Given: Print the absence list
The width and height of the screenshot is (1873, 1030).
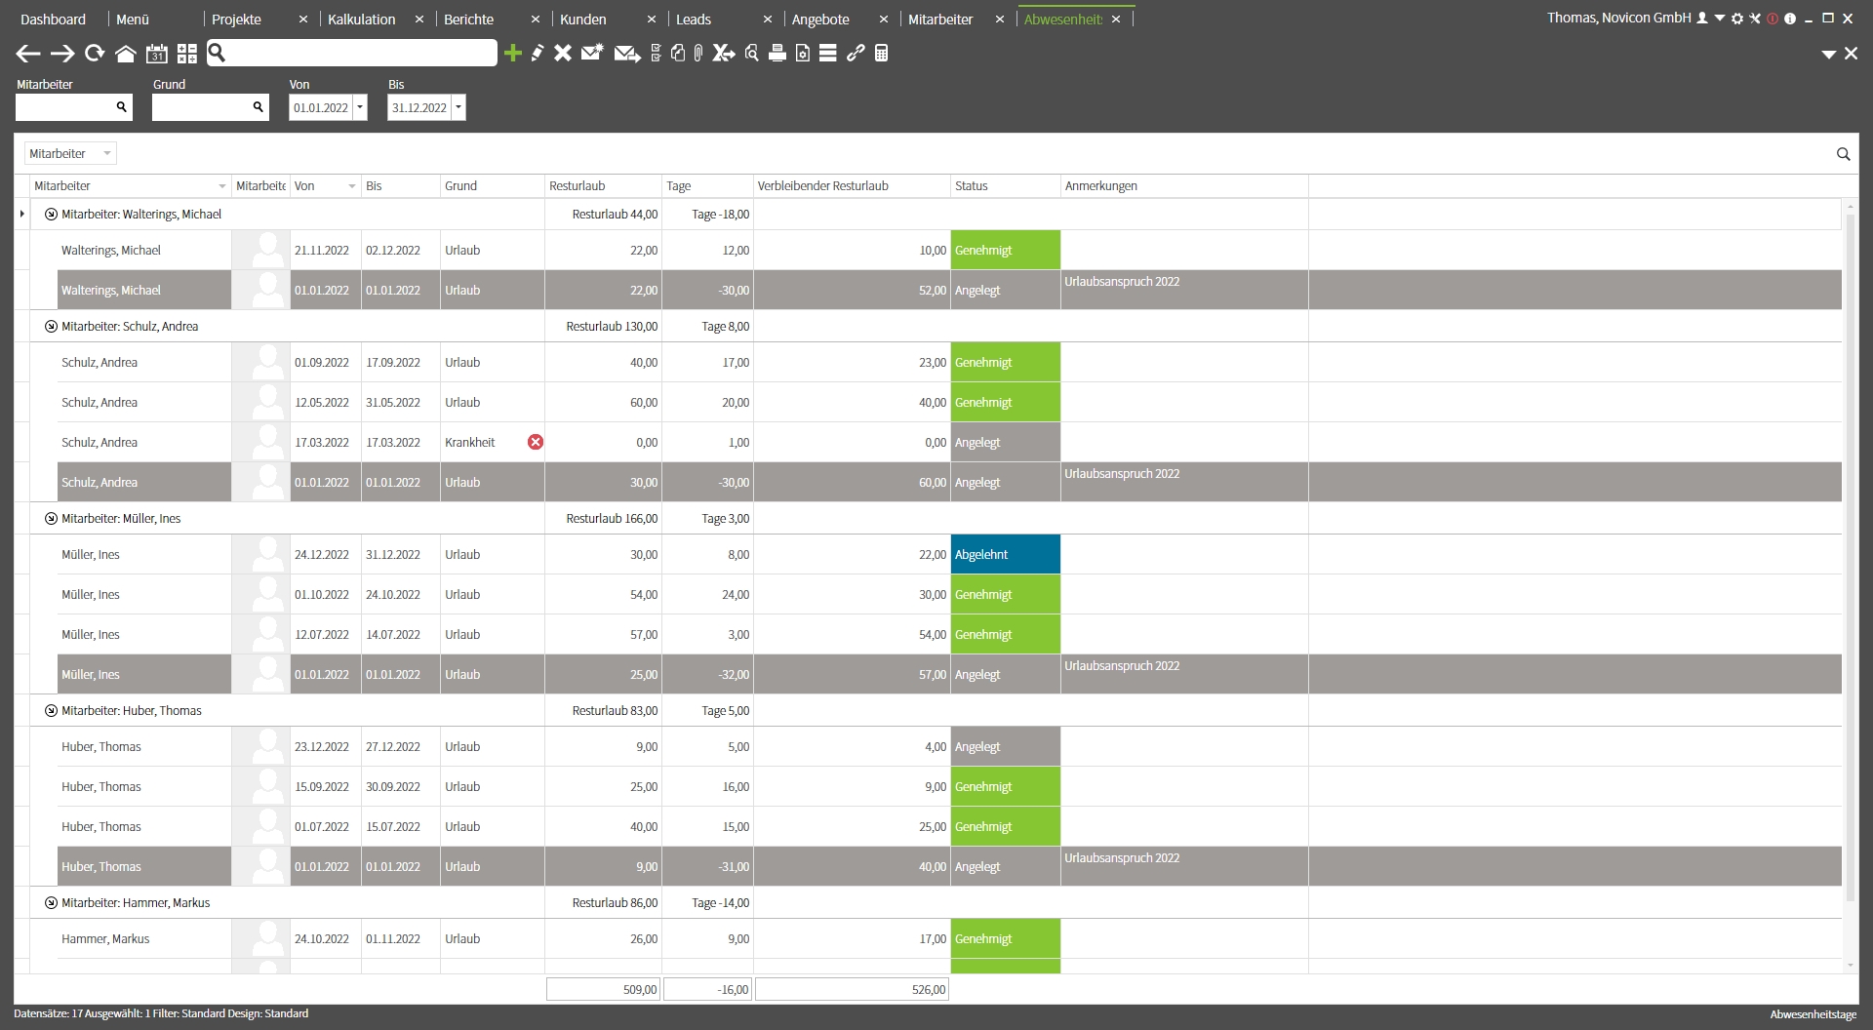Looking at the screenshot, I should click(777, 53).
